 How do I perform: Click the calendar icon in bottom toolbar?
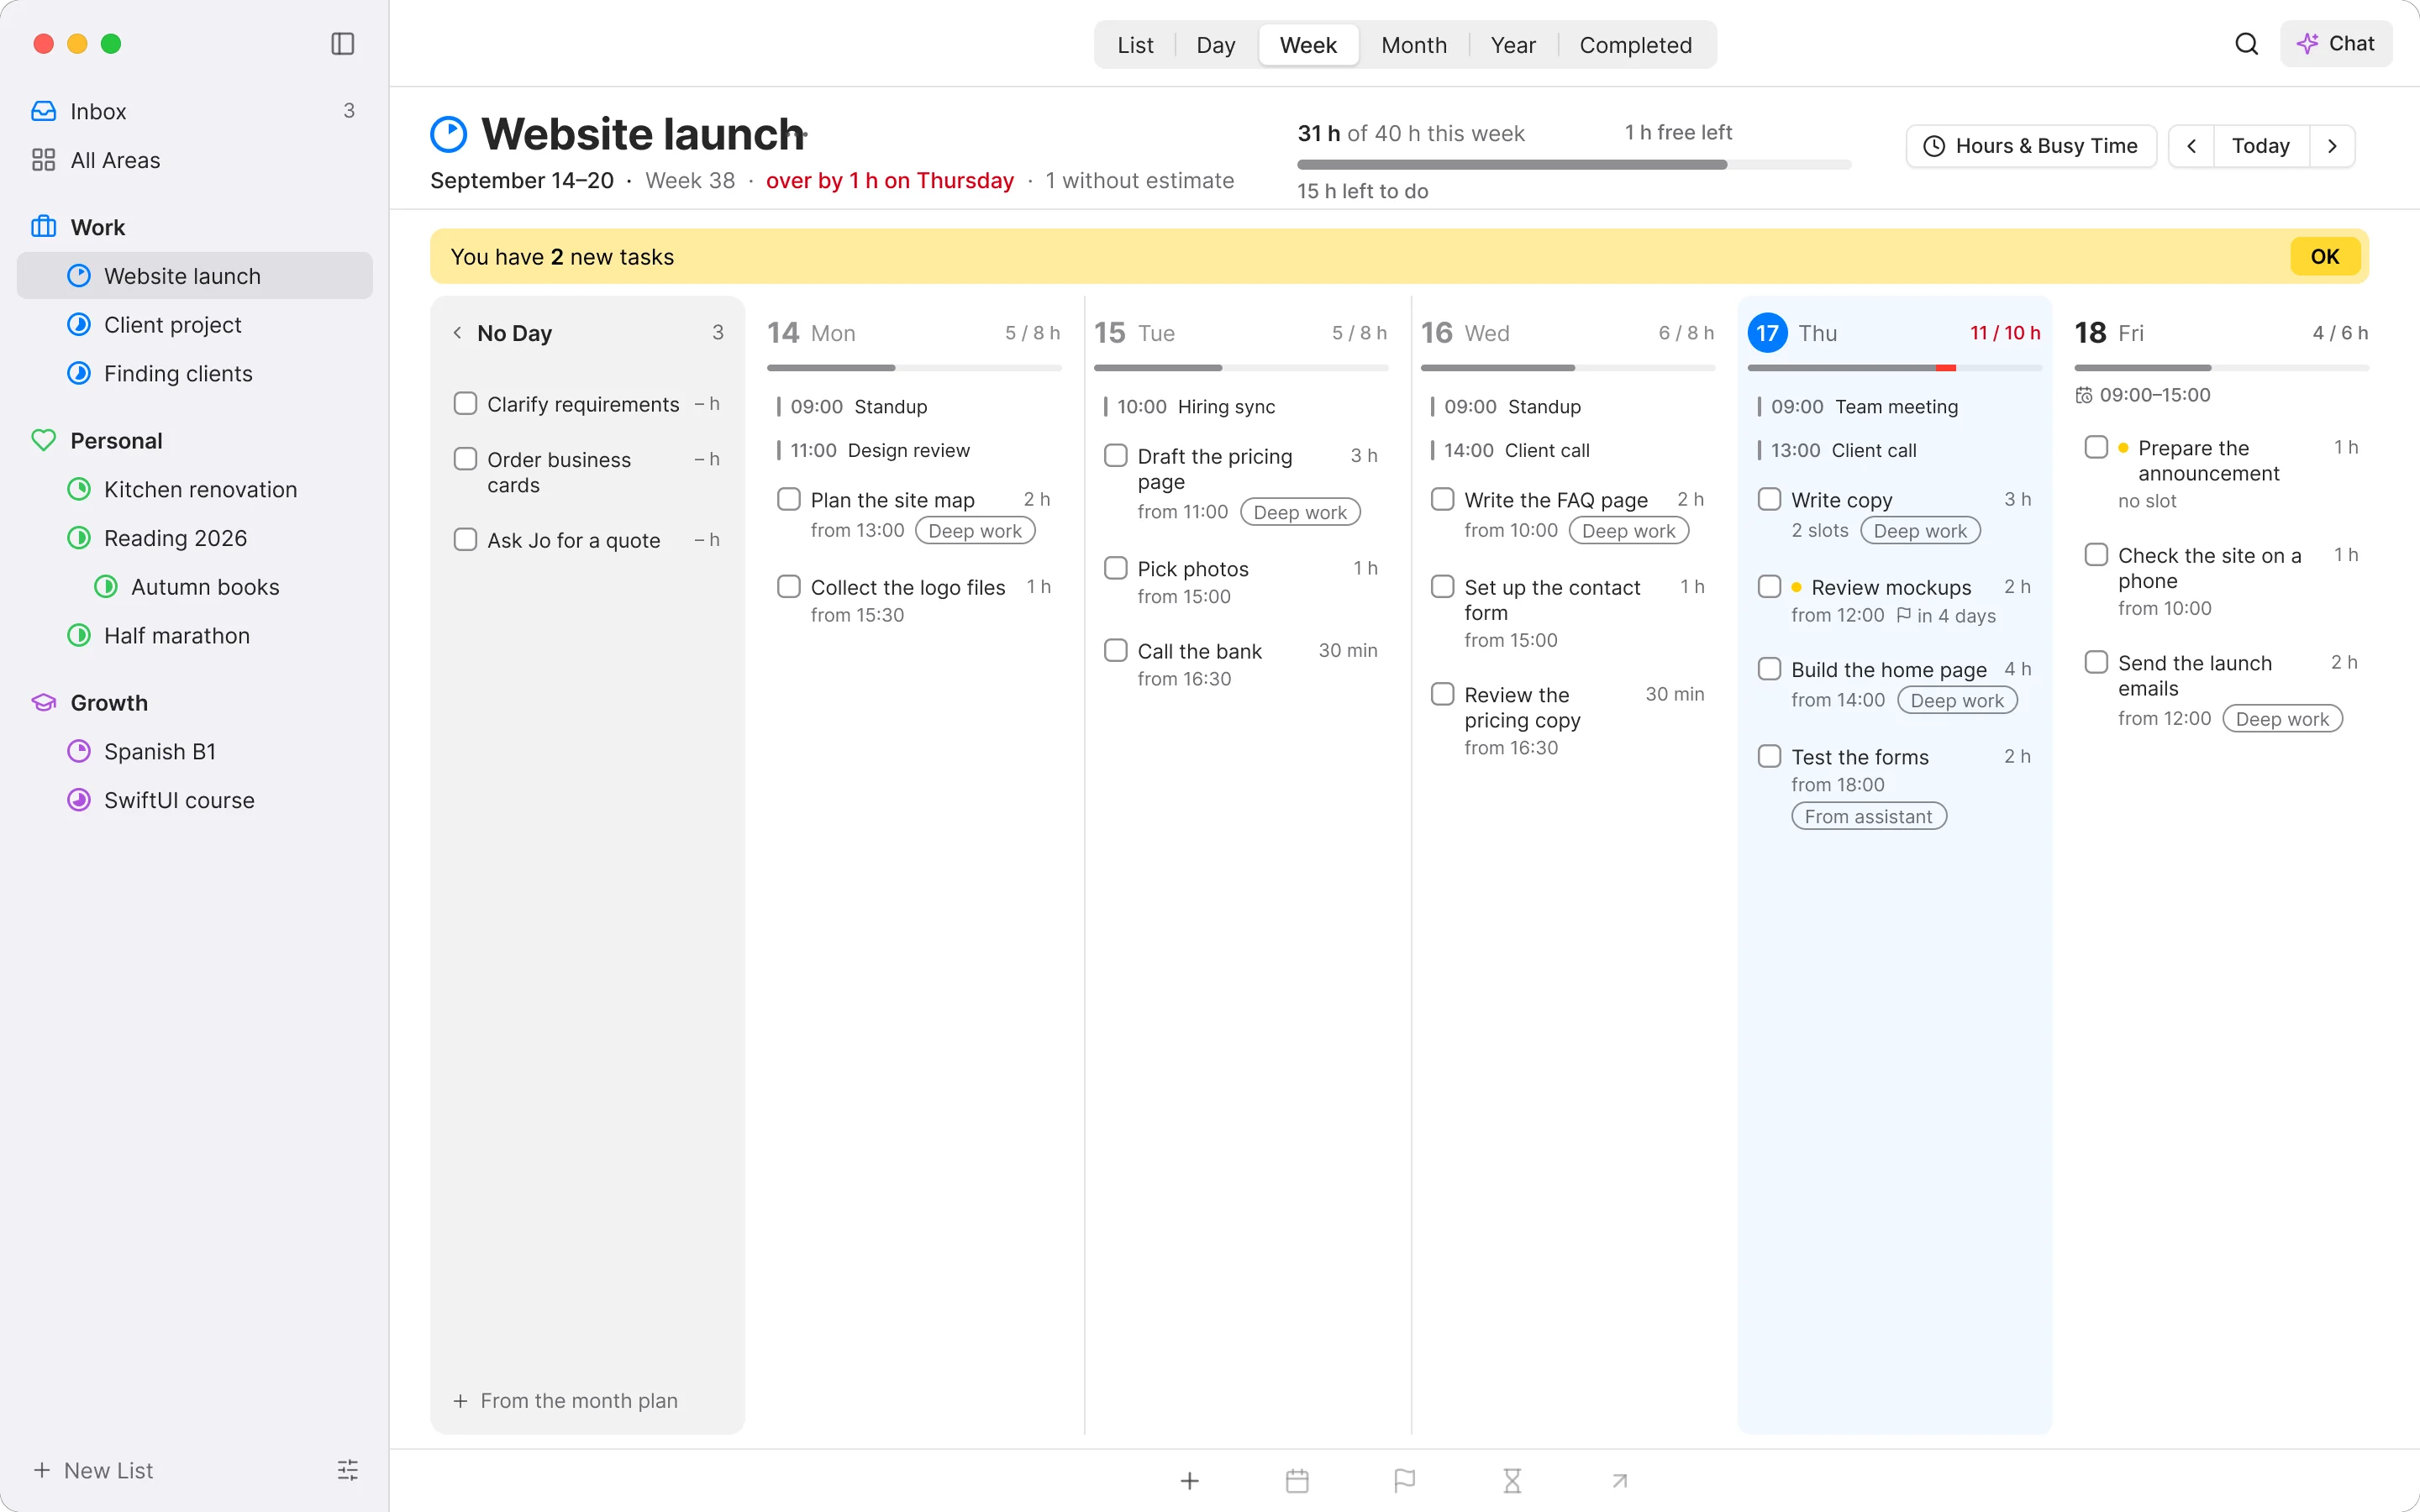point(1297,1480)
